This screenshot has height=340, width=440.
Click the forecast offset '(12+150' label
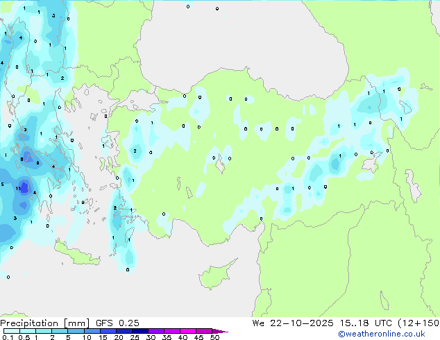coord(418,323)
